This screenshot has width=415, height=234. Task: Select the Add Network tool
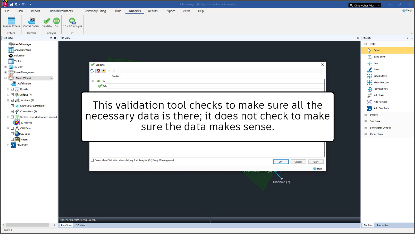pyautogui.click(x=380, y=102)
